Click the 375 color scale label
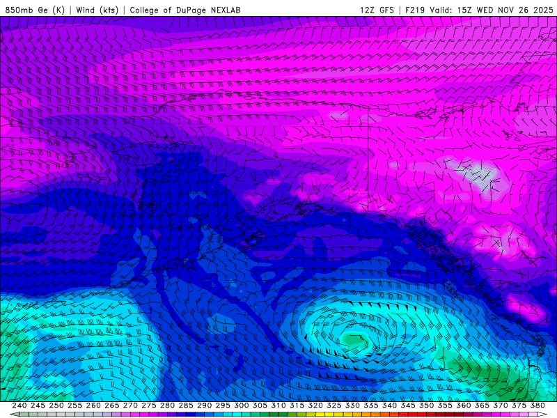Image resolution: width=557 pixels, height=418 pixels. point(519,405)
